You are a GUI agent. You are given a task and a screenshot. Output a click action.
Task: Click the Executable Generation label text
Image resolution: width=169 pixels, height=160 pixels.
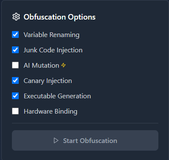pos(57,96)
